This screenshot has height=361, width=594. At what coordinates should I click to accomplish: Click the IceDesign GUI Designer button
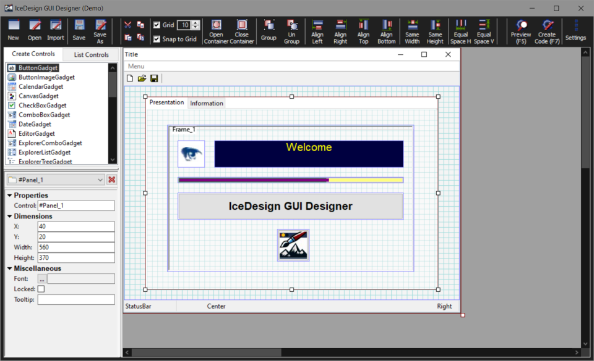click(291, 205)
